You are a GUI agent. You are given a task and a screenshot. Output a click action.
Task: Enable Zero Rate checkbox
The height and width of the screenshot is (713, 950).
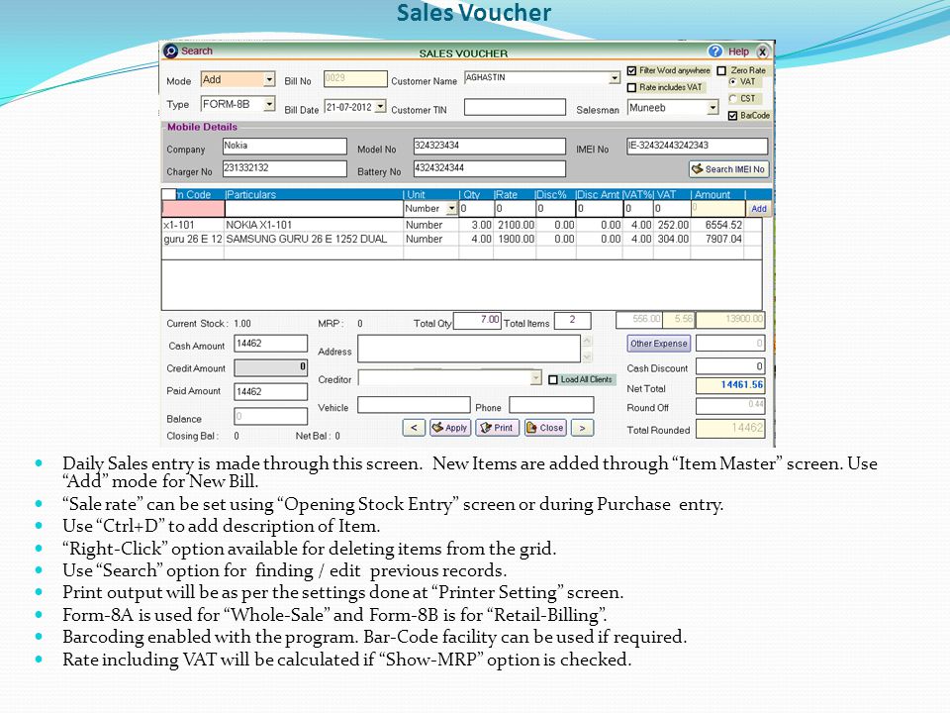pyautogui.click(x=721, y=71)
